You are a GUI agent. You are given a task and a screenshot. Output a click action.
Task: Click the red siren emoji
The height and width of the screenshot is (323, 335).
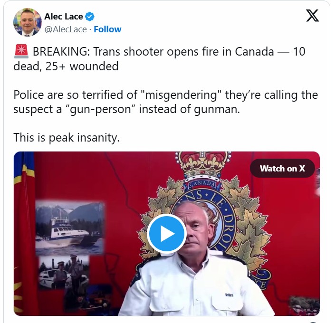pos(21,51)
